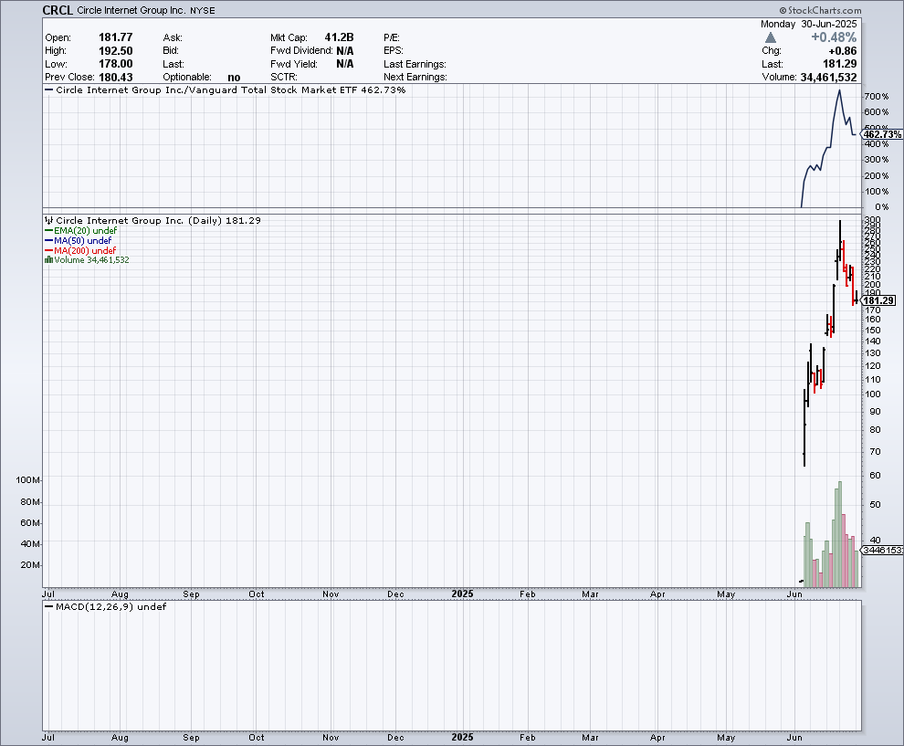Click the Open value 181.77
The image size is (904, 746).
pos(115,37)
